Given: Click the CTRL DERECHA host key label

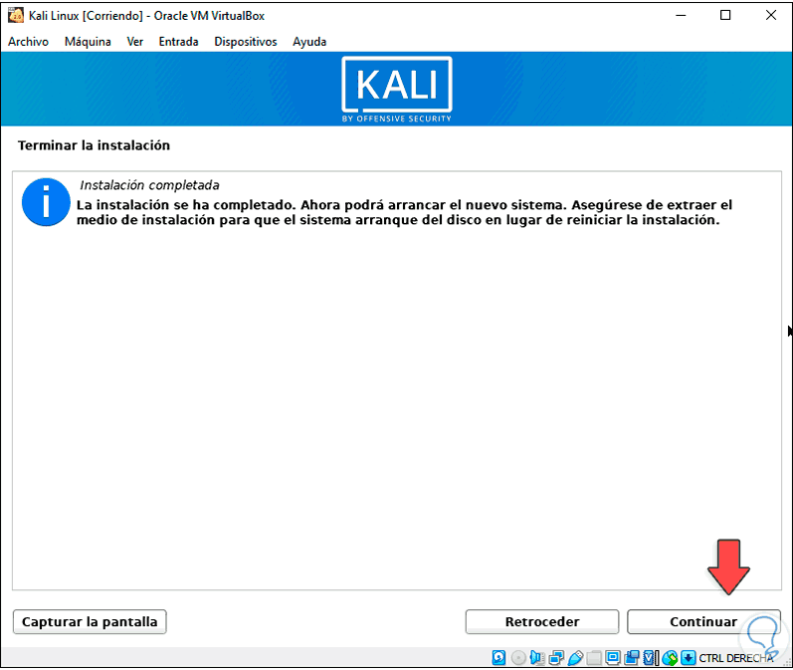Looking at the screenshot, I should (736, 658).
